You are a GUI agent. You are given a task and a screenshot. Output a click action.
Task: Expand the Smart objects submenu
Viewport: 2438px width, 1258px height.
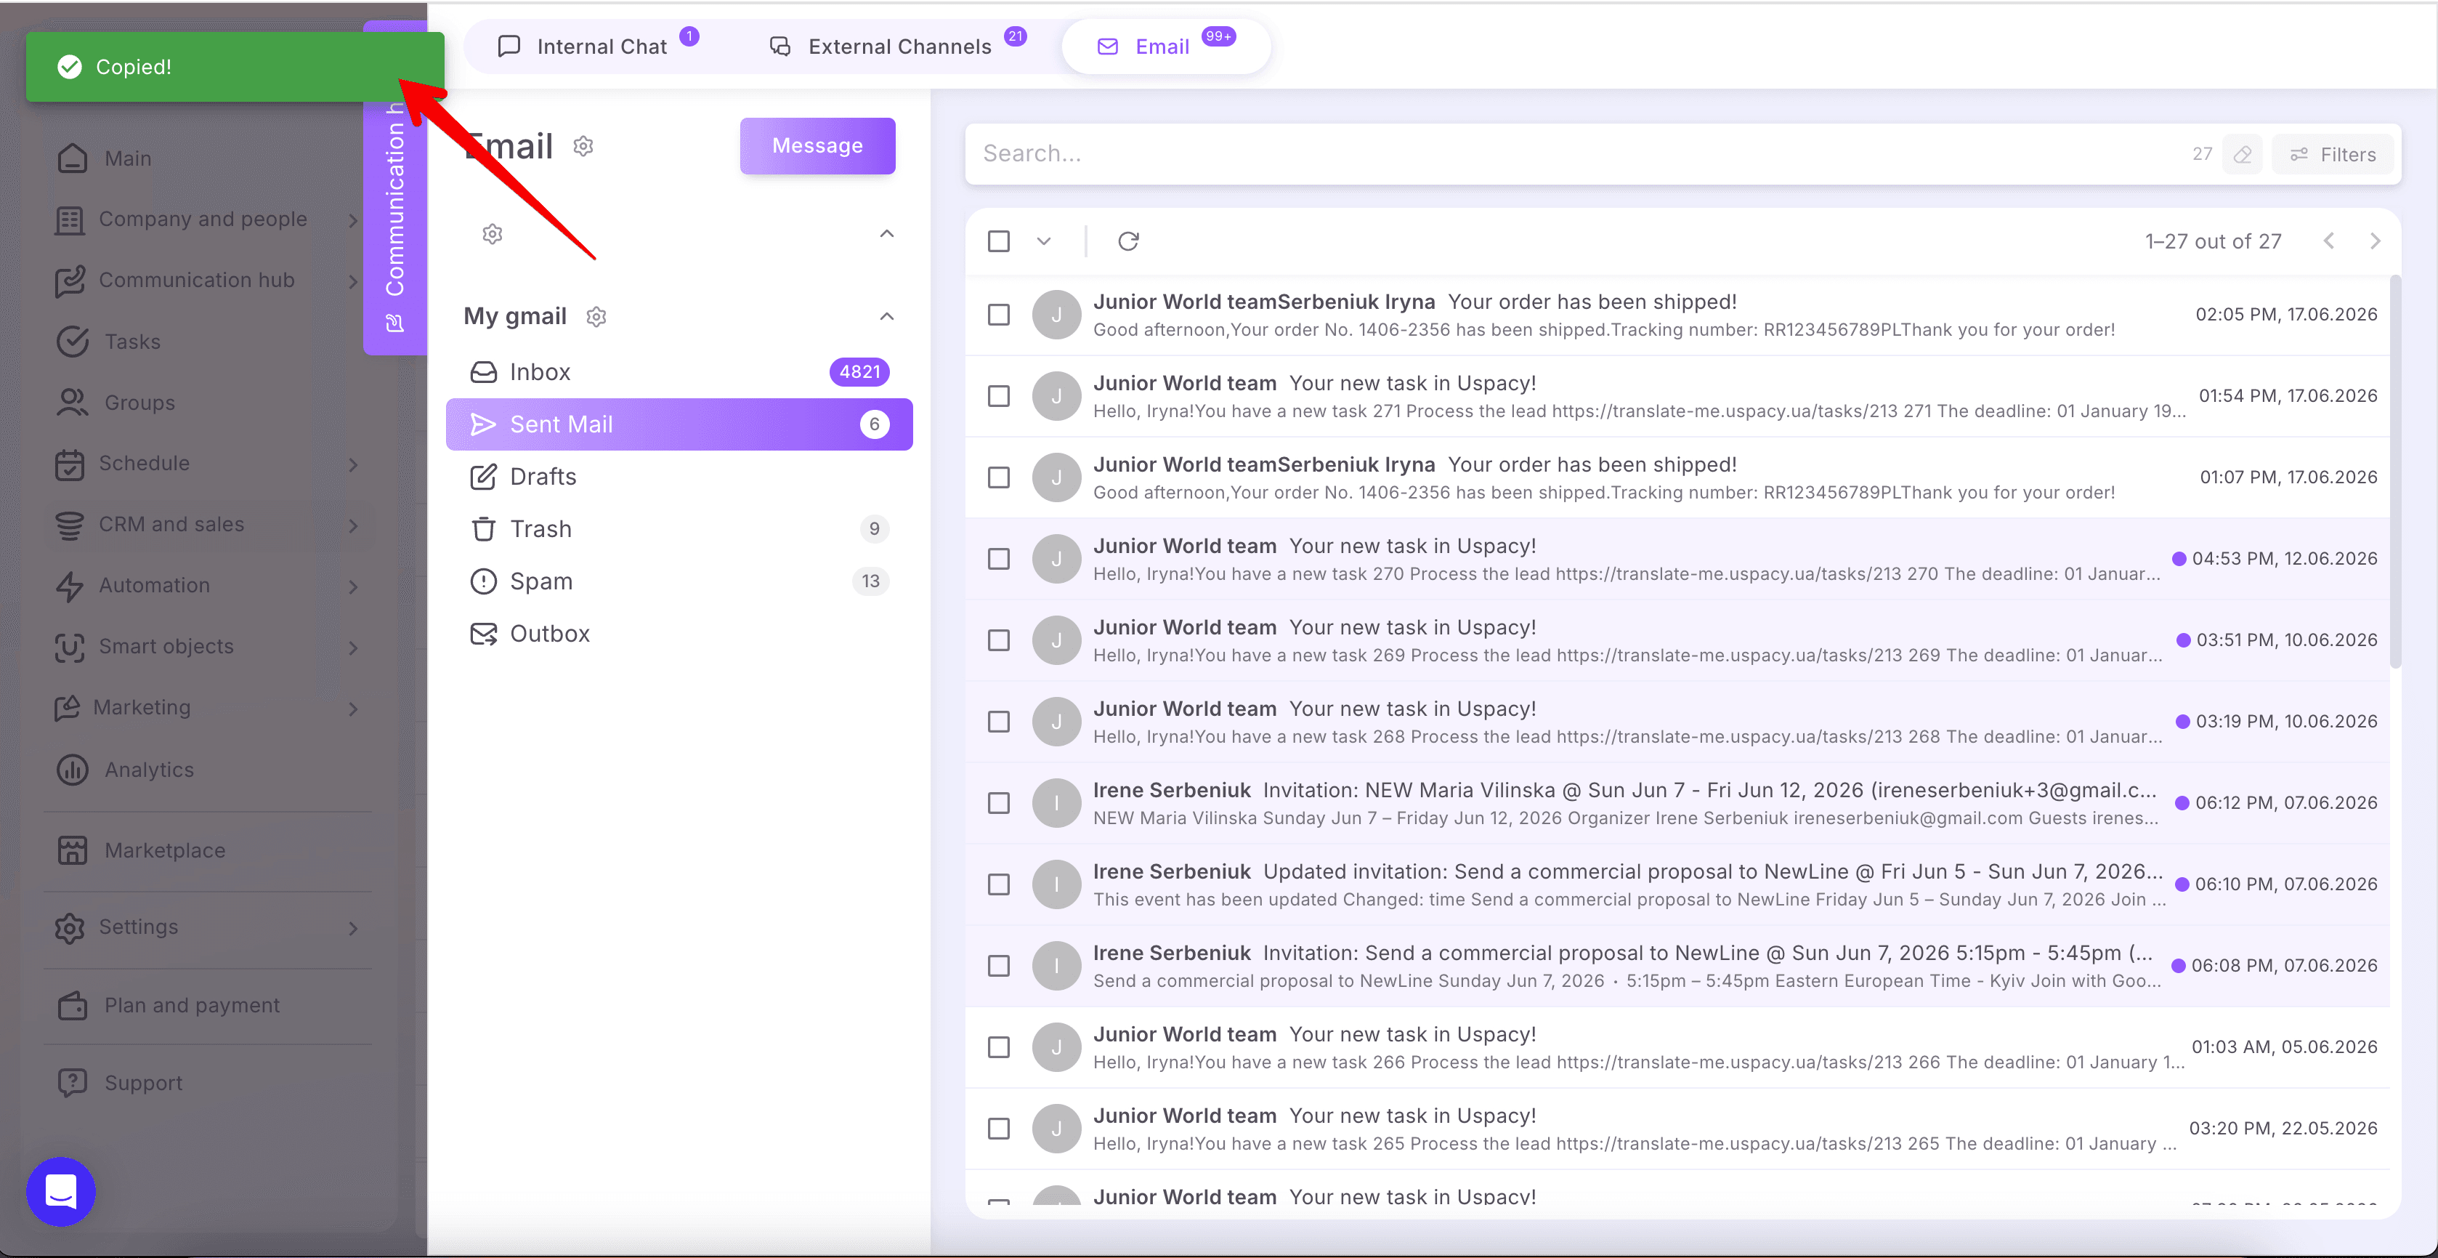pyautogui.click(x=353, y=648)
